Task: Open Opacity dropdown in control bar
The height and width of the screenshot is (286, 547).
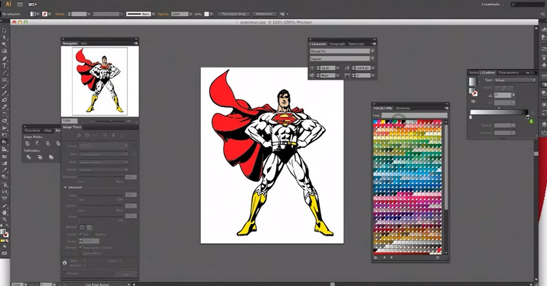Action: coord(190,14)
